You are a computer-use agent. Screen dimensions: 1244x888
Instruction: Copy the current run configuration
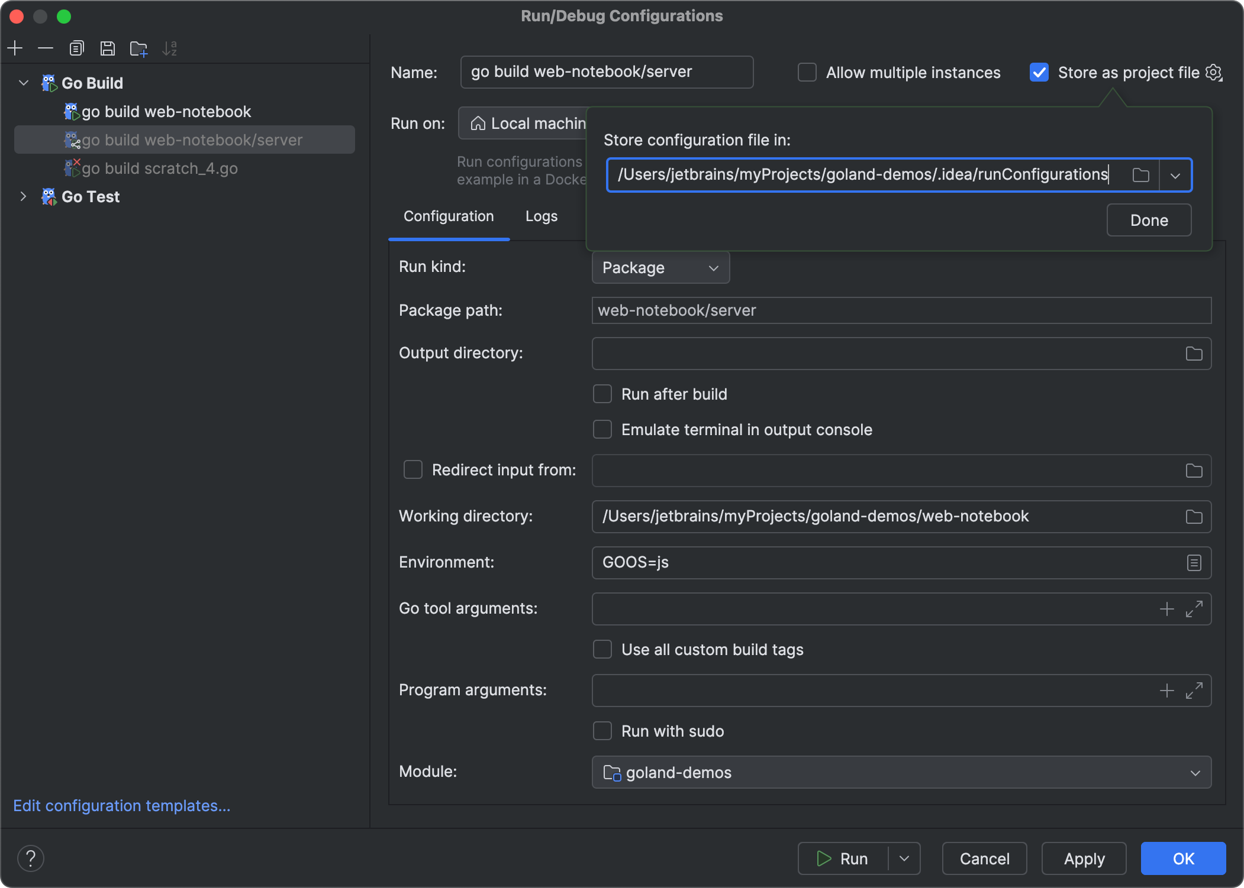pyautogui.click(x=76, y=48)
